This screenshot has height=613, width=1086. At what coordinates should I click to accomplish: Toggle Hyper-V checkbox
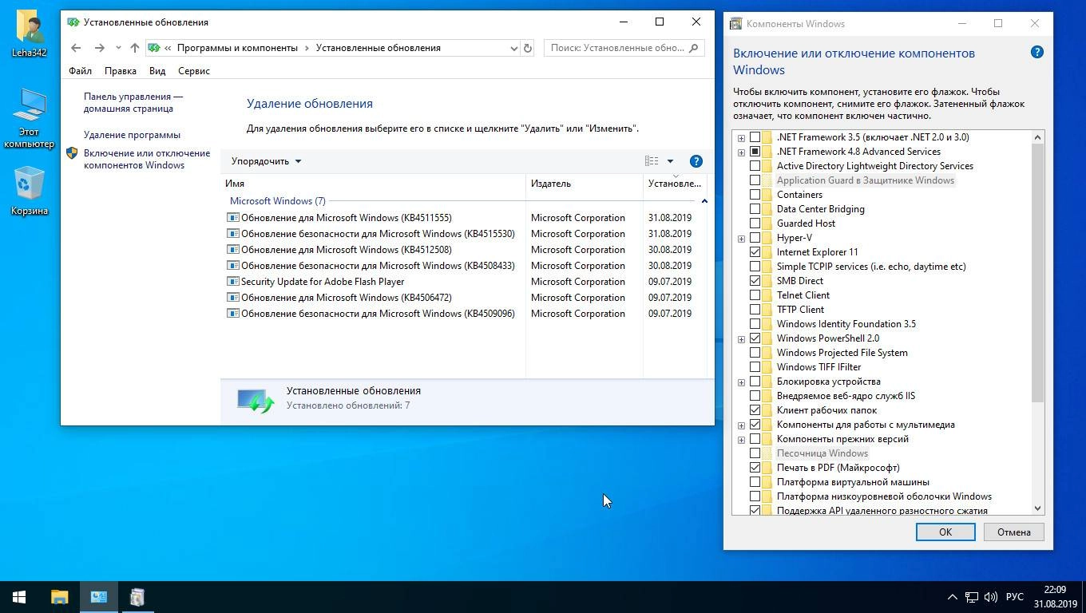click(x=755, y=238)
